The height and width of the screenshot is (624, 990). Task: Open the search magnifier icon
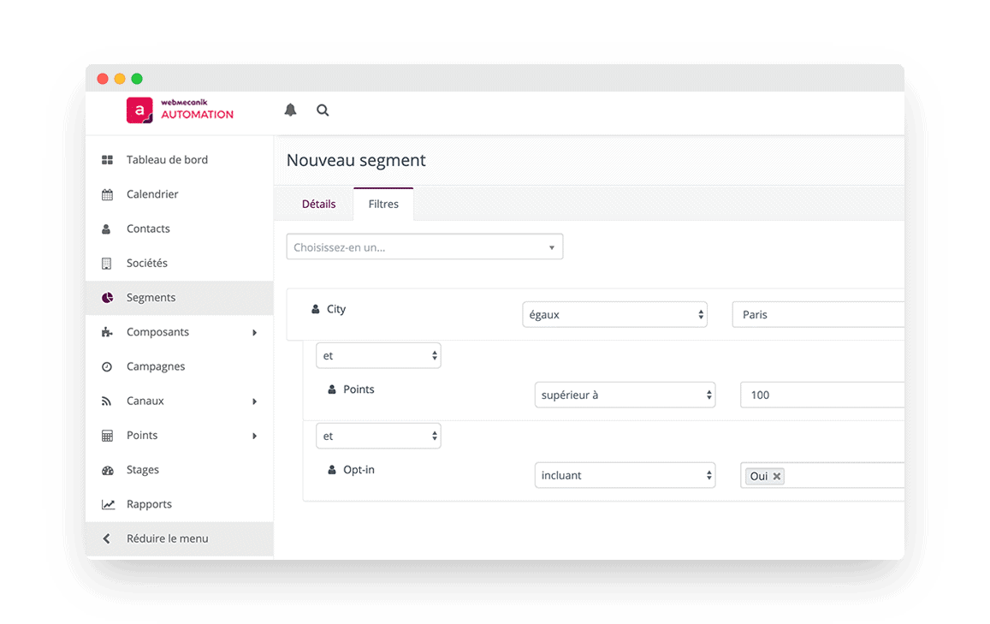323,110
